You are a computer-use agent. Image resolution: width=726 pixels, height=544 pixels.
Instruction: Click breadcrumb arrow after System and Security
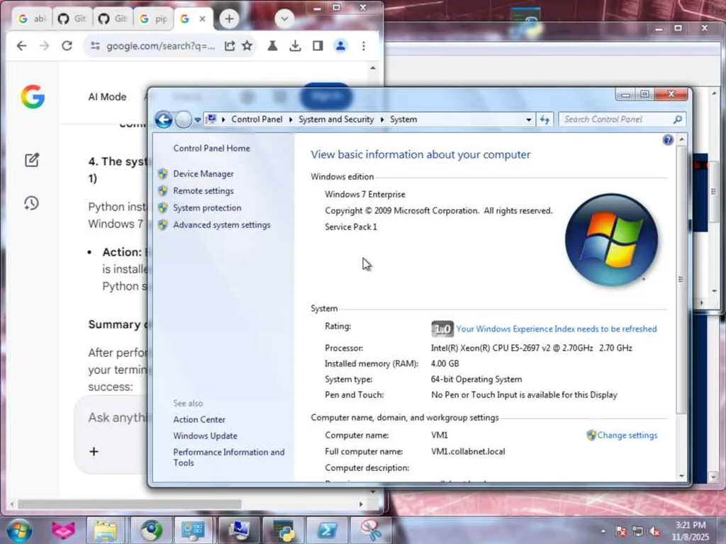tap(382, 120)
